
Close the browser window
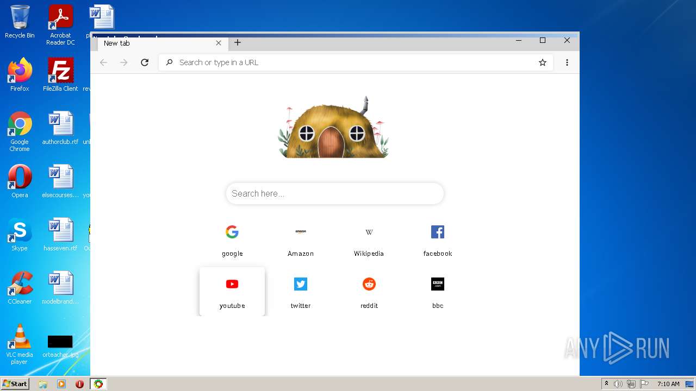[x=567, y=40]
